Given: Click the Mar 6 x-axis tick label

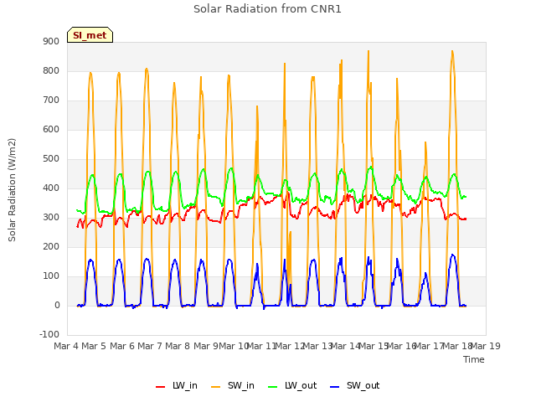Looking at the screenshot, I should (121, 346).
